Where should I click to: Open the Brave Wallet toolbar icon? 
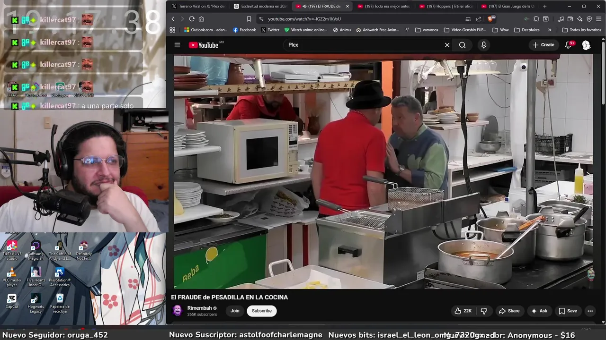pyautogui.click(x=570, y=19)
